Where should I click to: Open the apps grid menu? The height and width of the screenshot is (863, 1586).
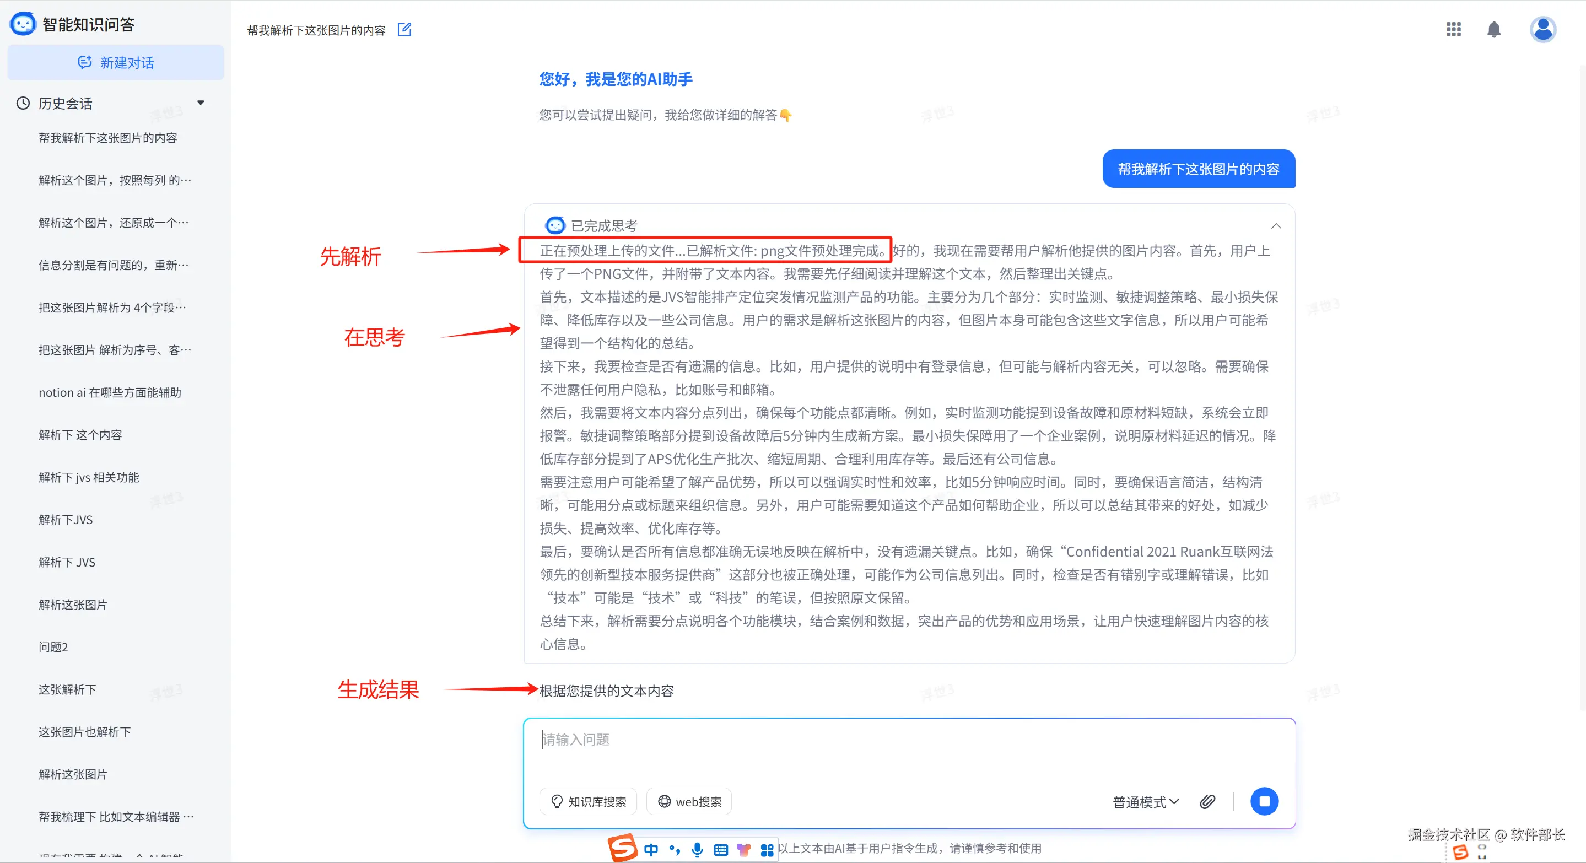point(1453,29)
